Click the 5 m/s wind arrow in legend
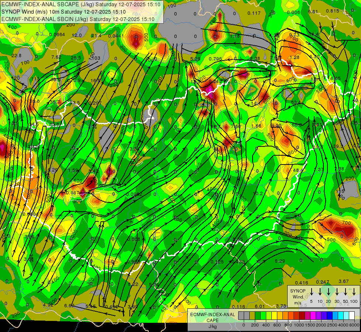This screenshot has height=332, width=361. point(312,292)
